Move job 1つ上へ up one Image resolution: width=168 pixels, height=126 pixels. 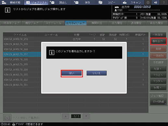click(x=158, y=75)
